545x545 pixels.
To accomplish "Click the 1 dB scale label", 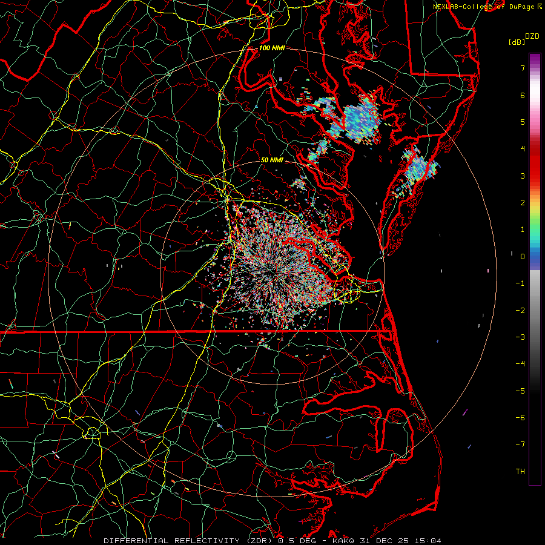I will 523,230.
